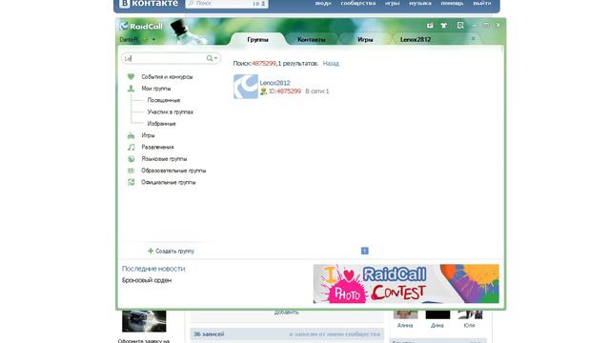Click the Добавить link on the VK page
Viewport: 610px width, 343px height.
[286, 313]
